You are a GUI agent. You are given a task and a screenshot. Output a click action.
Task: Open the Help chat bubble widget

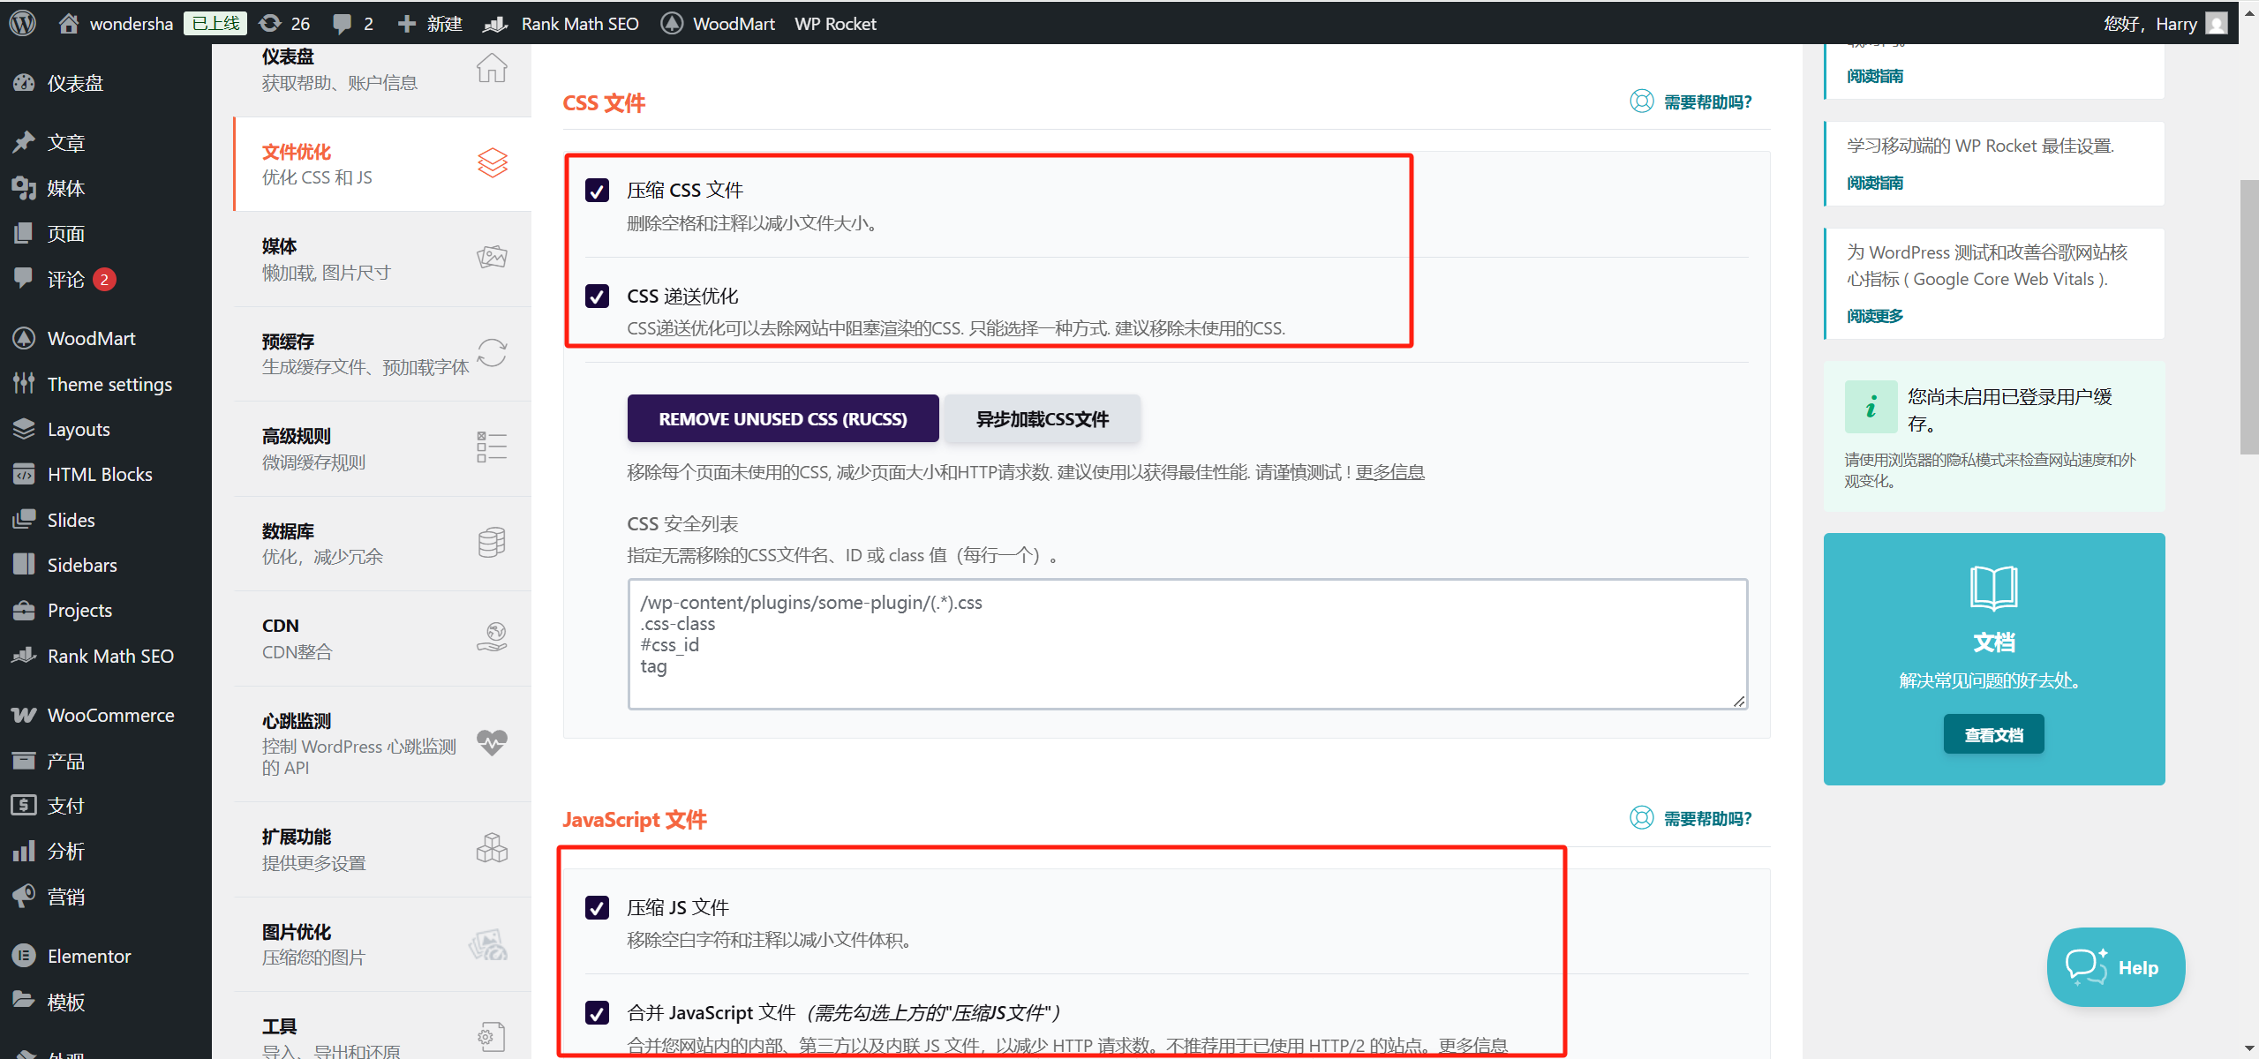click(2115, 967)
